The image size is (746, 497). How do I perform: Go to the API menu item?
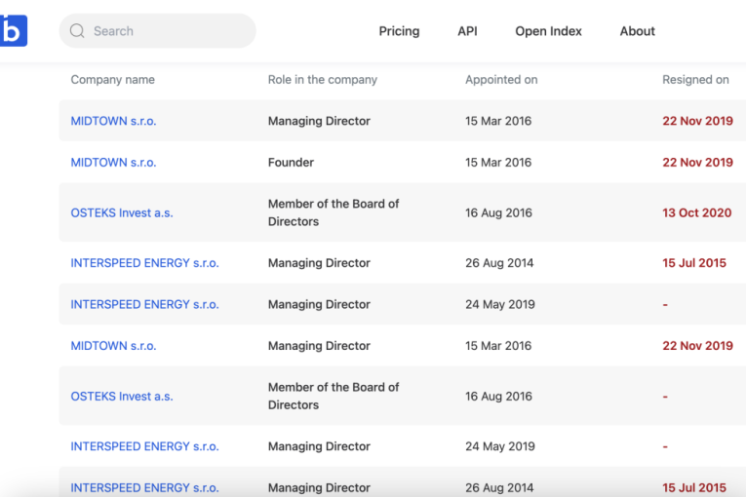pos(467,31)
